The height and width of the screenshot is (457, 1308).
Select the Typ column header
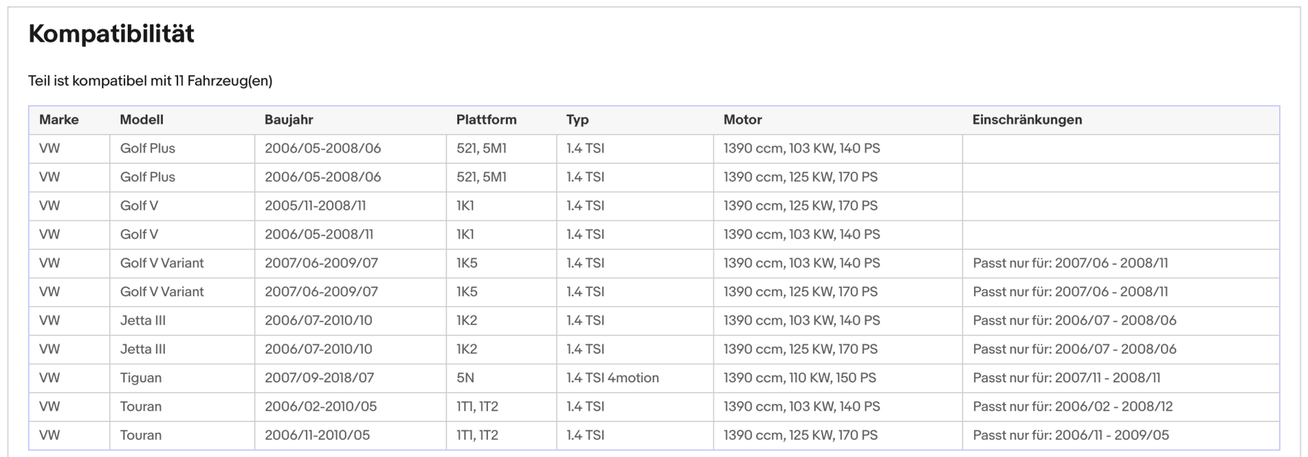click(x=577, y=120)
